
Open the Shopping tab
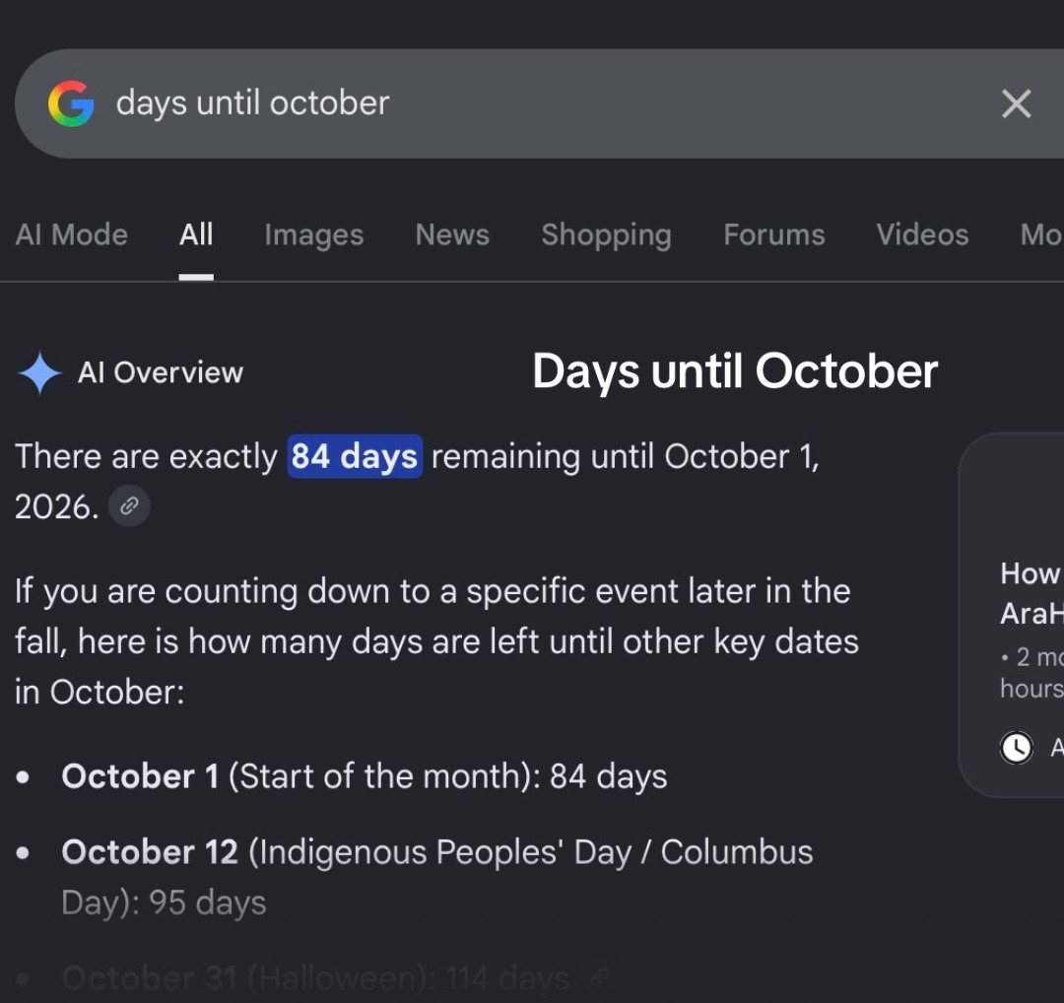606,234
